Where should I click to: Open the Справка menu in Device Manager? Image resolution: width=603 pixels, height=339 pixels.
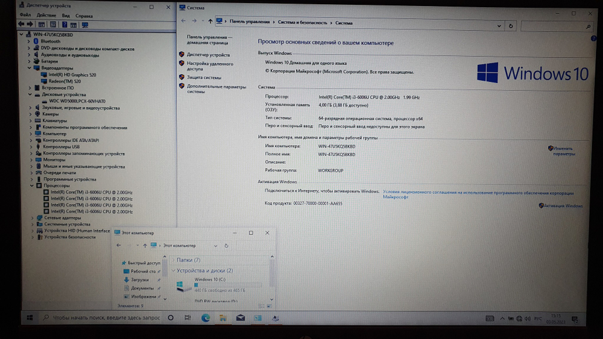pos(84,16)
